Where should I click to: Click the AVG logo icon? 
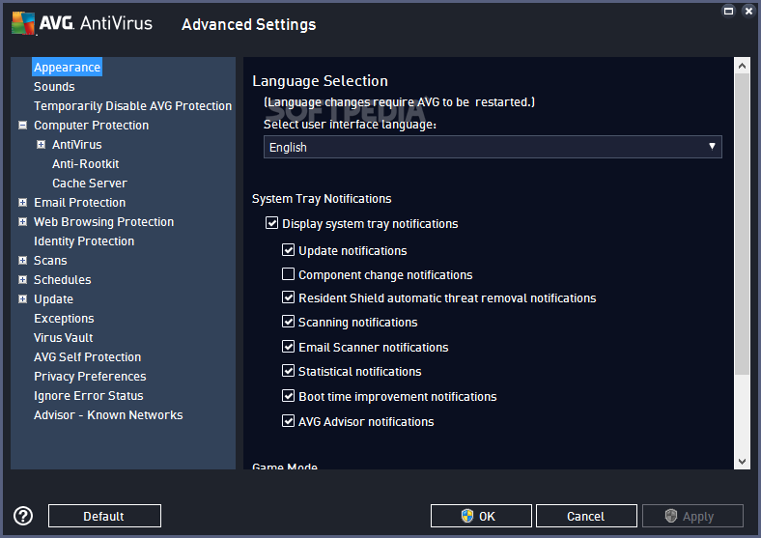23,23
